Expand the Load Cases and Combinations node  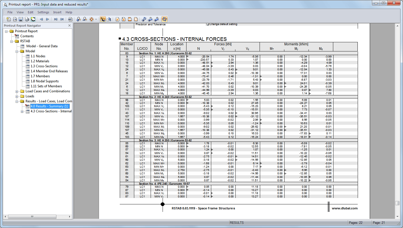(16, 91)
